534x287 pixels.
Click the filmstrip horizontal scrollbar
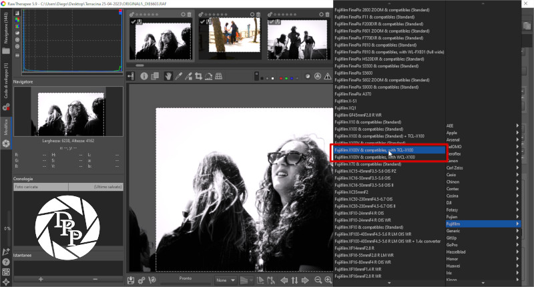pos(140,65)
